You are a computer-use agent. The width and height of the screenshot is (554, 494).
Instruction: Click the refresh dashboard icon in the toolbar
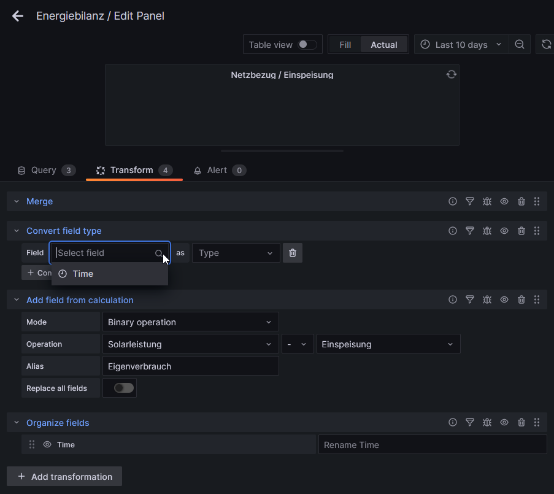(x=546, y=45)
